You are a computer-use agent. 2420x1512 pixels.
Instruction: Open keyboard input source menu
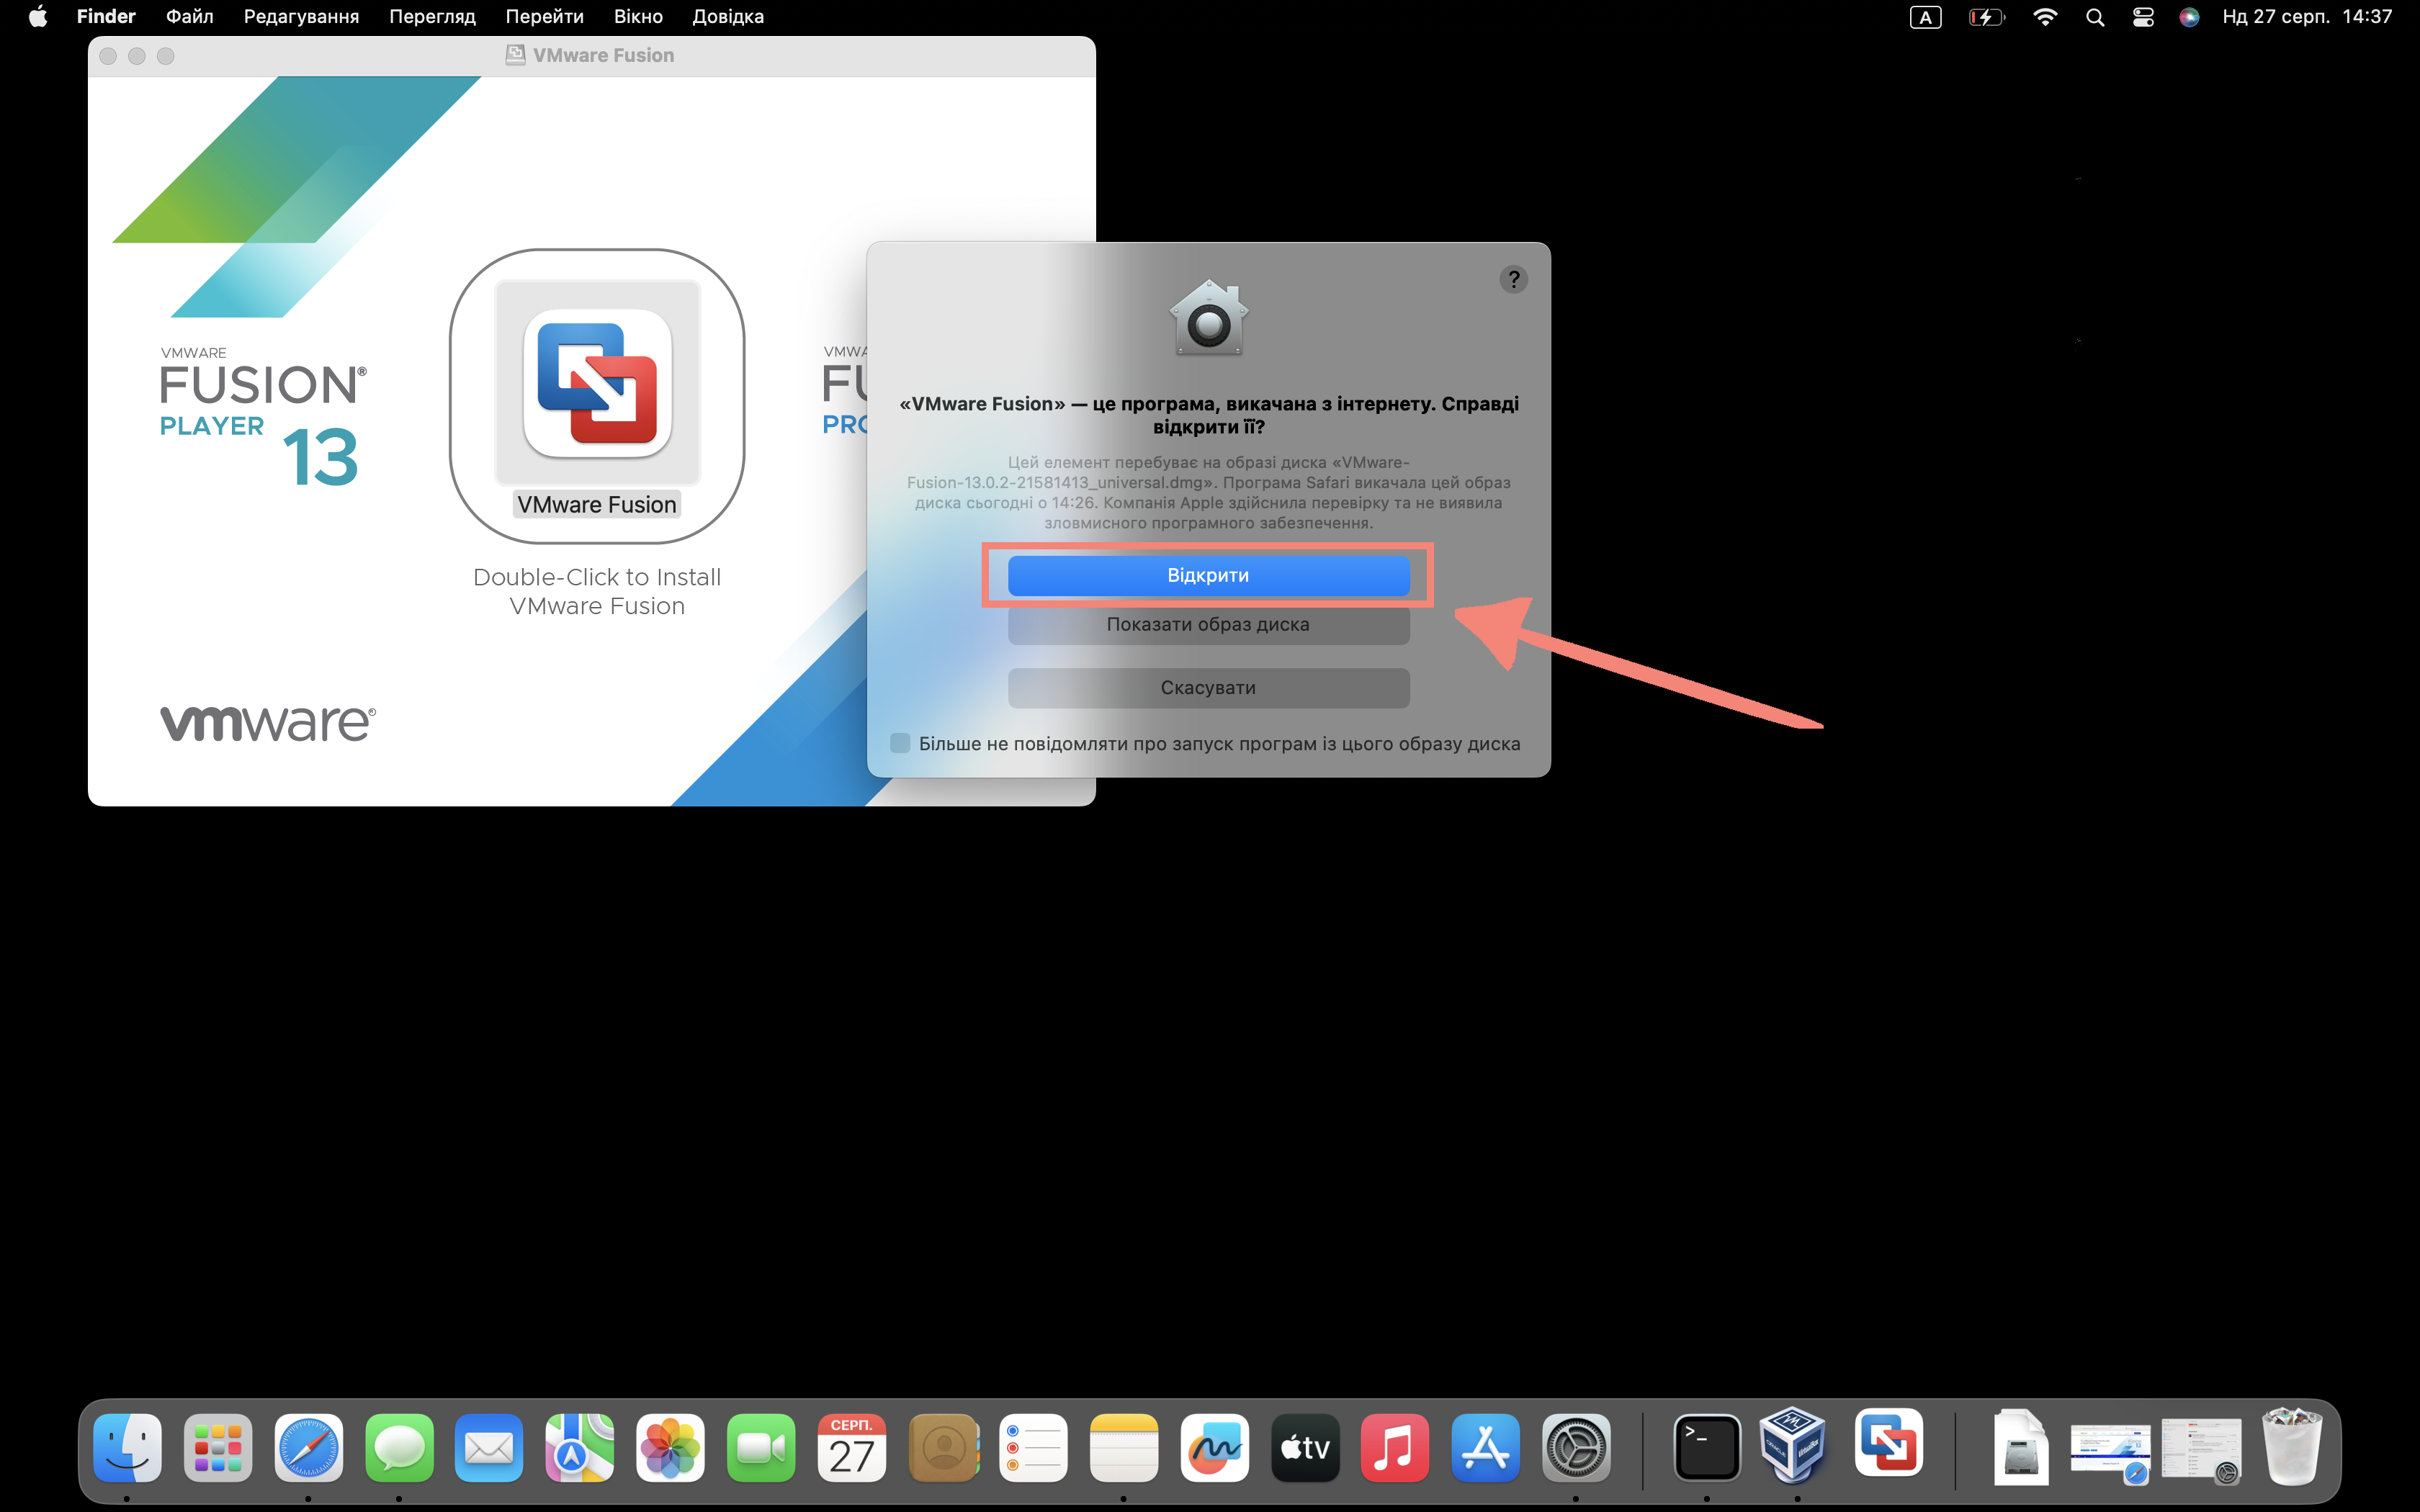tap(1925, 17)
